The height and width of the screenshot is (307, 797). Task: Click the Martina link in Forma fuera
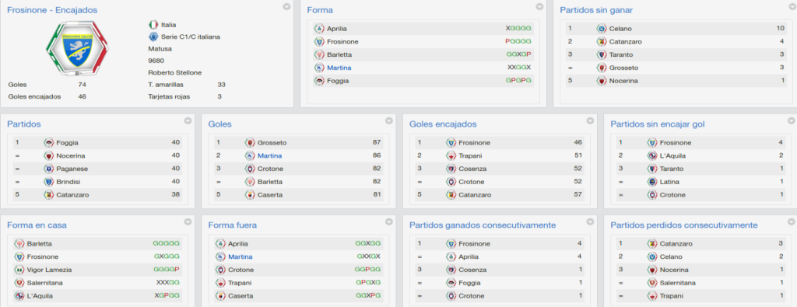pyautogui.click(x=240, y=256)
